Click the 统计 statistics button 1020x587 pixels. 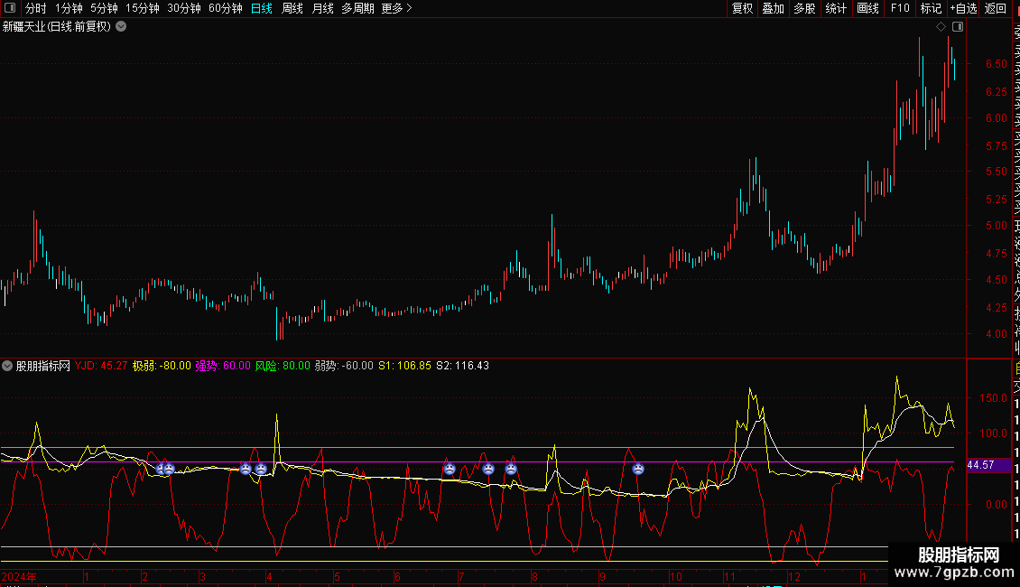click(836, 8)
